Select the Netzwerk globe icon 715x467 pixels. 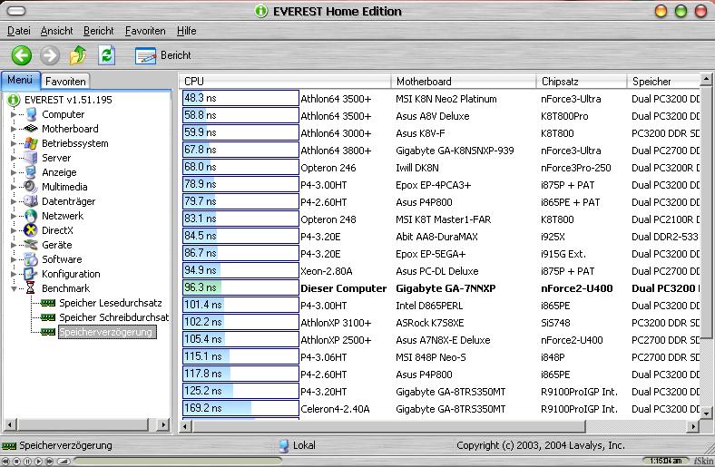(31, 216)
